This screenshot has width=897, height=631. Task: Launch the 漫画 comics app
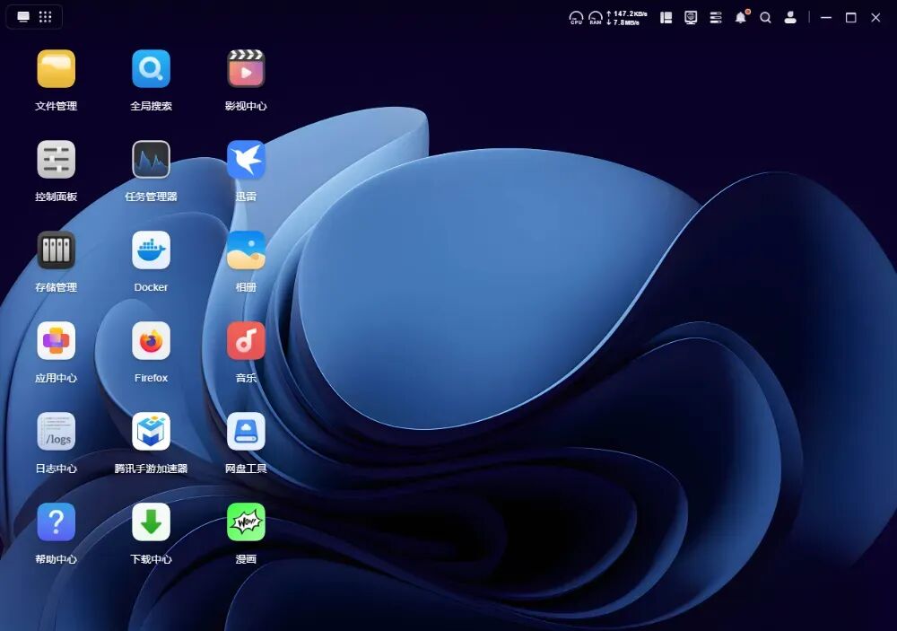tap(246, 522)
